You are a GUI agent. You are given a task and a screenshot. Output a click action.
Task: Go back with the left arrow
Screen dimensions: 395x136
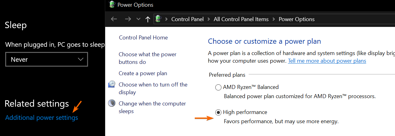[114, 19]
